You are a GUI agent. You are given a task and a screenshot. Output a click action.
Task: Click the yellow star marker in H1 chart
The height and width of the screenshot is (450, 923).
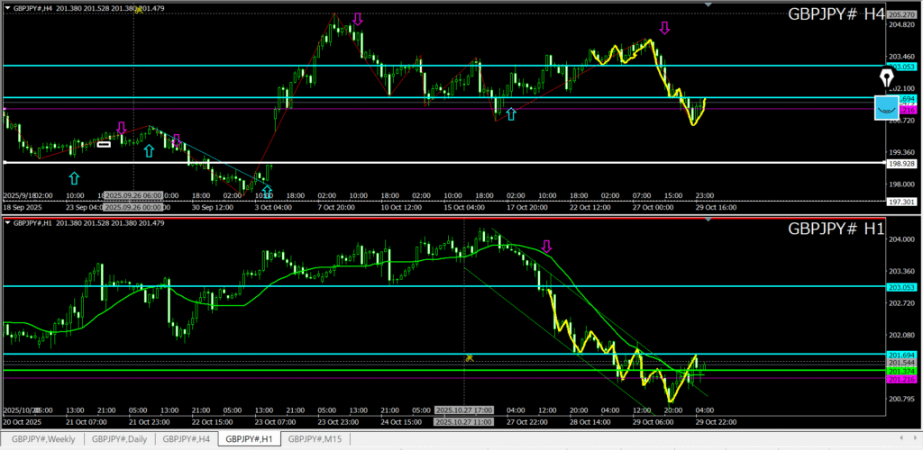469,357
